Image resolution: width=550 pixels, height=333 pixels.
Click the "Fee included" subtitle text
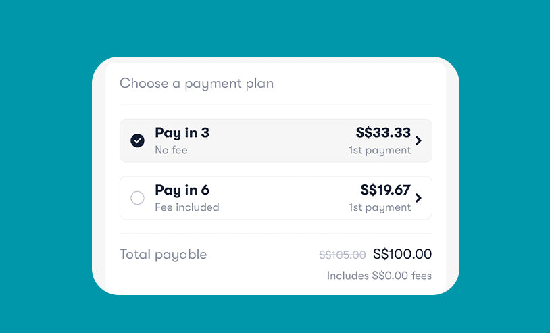tap(186, 207)
